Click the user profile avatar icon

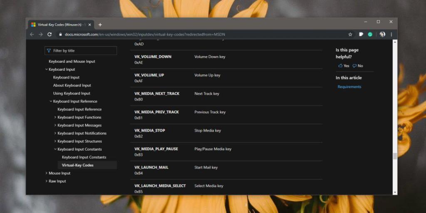tap(382, 35)
